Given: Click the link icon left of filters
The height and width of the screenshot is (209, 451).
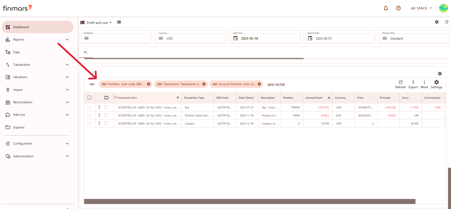Looking at the screenshot, I should (92, 84).
